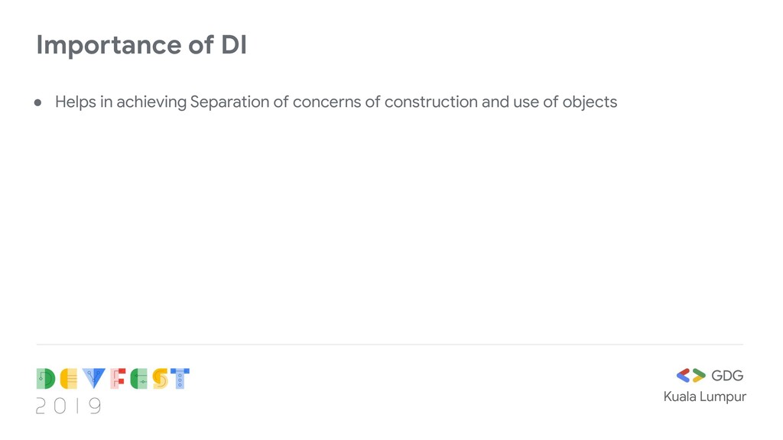Click the bullet point marker

pos(38,103)
